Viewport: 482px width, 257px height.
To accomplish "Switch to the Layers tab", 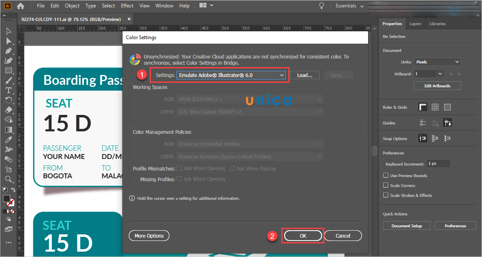I will [415, 24].
